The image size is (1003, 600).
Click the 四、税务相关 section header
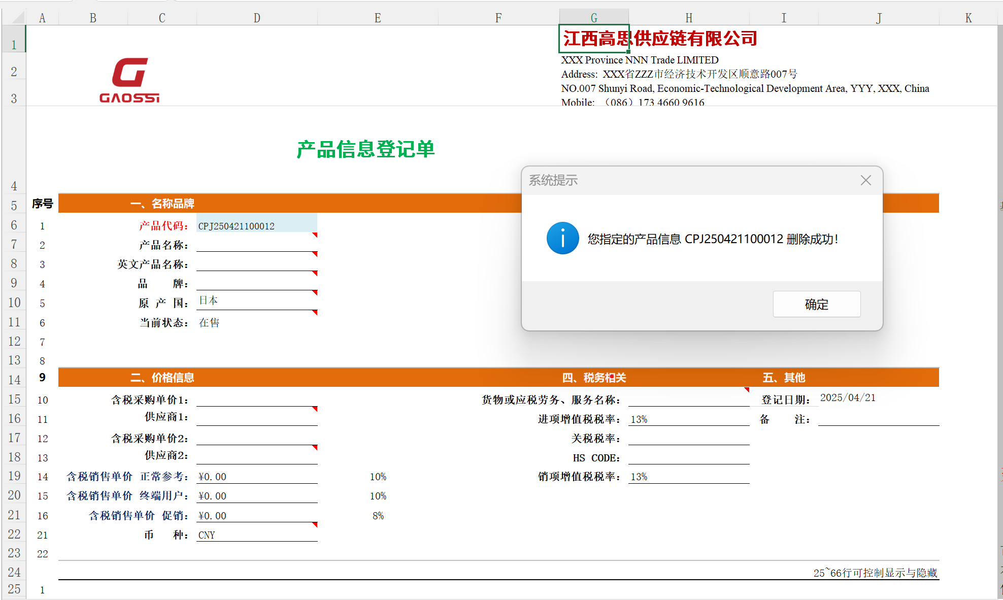(x=594, y=378)
